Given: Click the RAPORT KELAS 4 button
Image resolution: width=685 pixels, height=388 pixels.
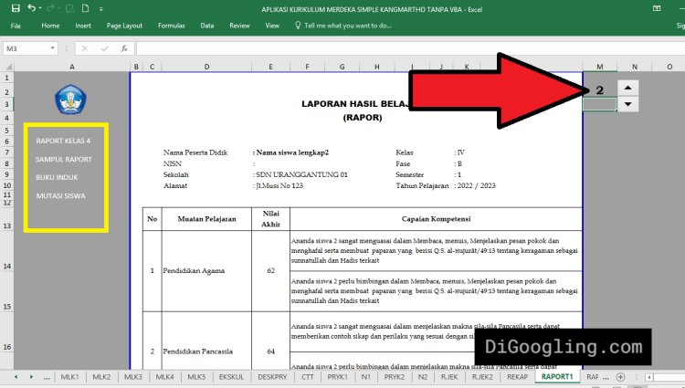Looking at the screenshot, I should point(63,141).
